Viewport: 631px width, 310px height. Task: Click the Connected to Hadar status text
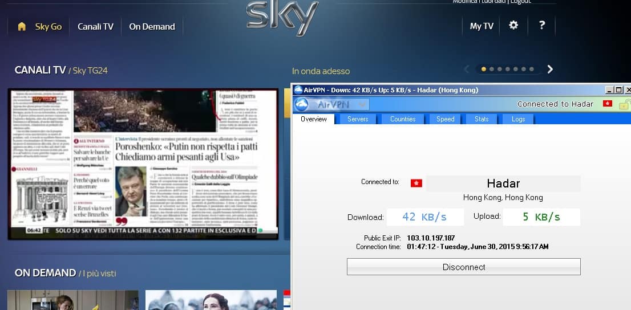coord(555,104)
